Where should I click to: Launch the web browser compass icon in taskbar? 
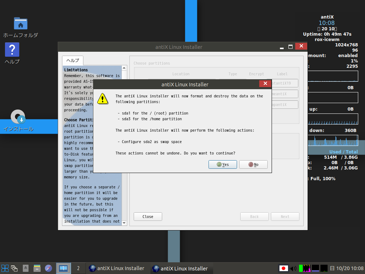(48, 268)
